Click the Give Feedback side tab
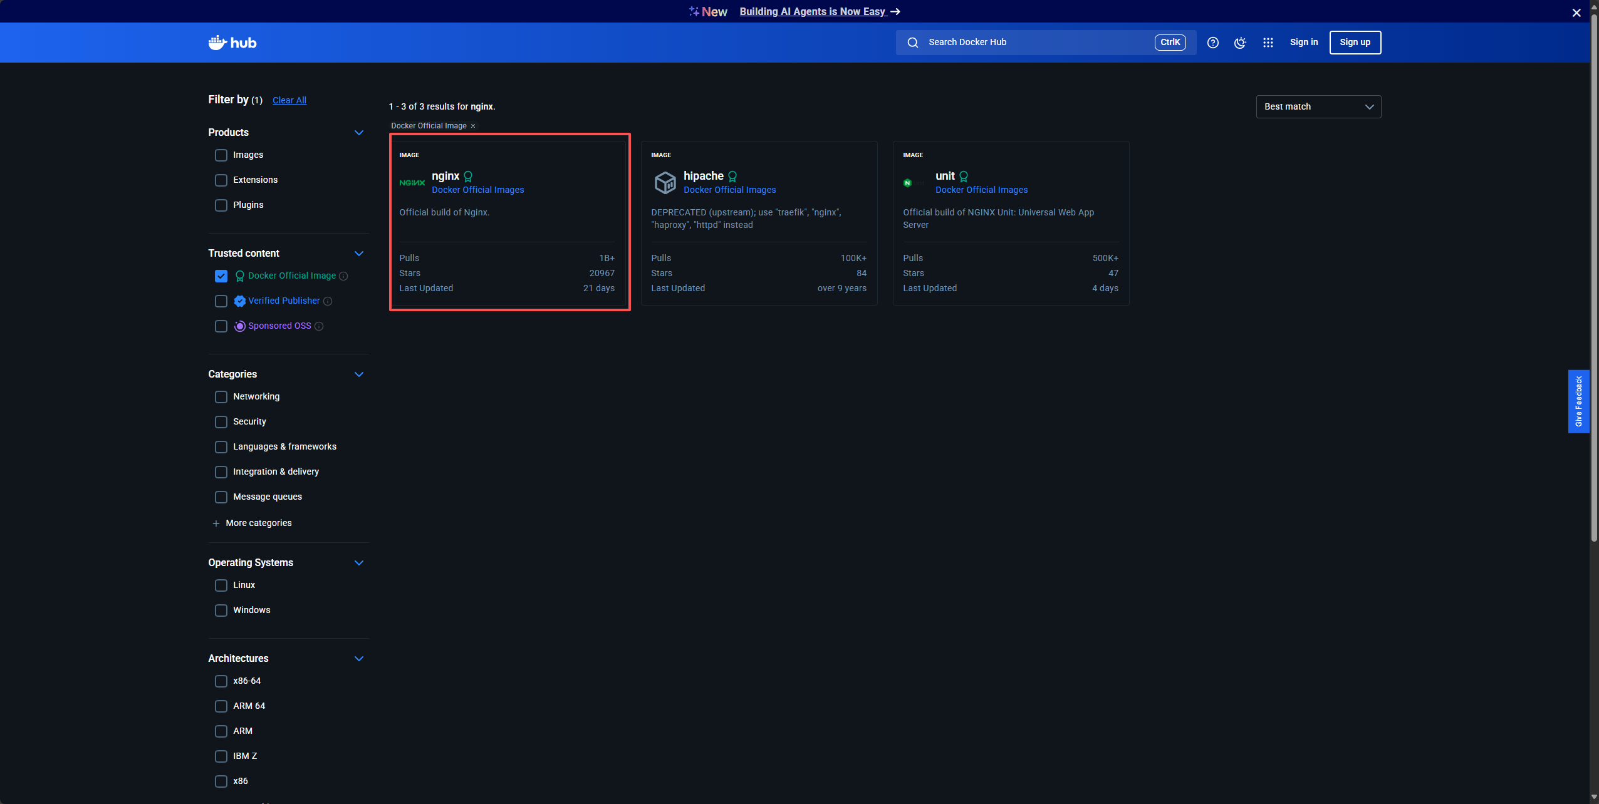Viewport: 1599px width, 804px height. click(1578, 401)
